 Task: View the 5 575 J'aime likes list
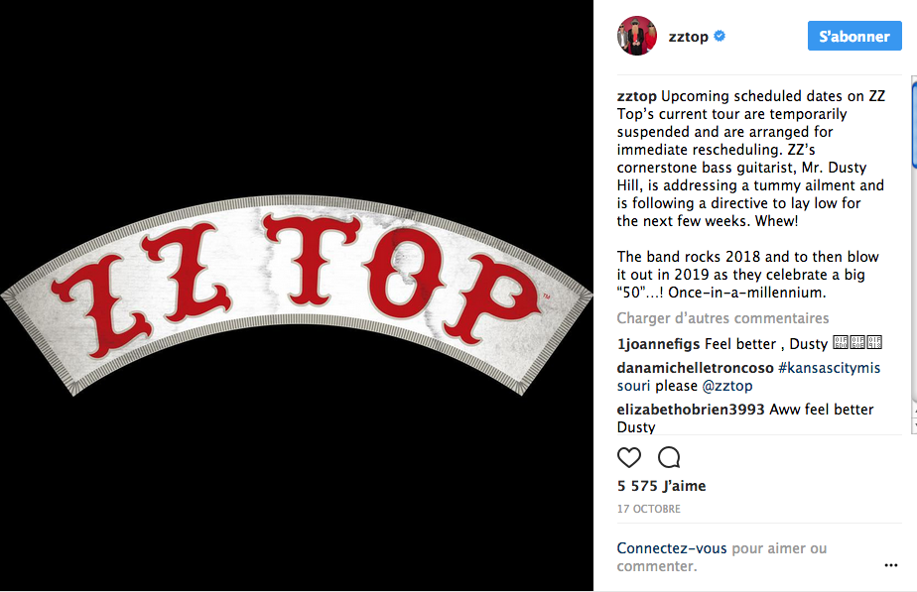[x=661, y=486]
